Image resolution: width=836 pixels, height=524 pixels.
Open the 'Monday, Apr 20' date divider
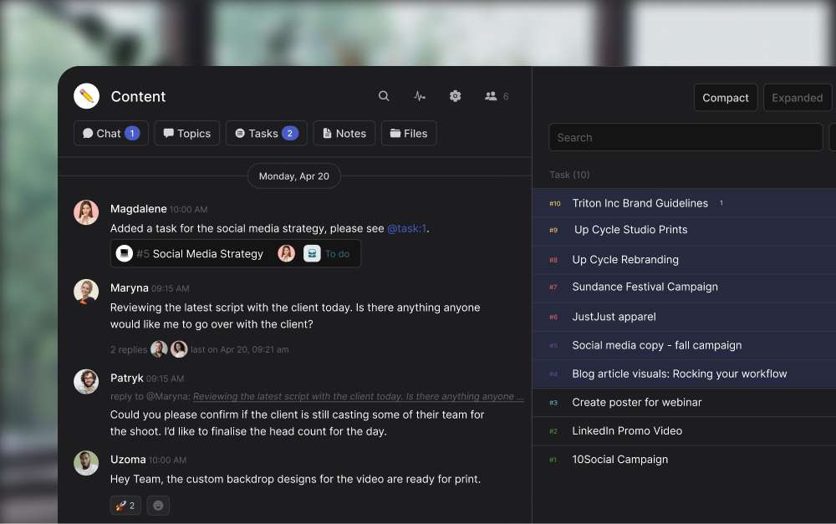[293, 176]
